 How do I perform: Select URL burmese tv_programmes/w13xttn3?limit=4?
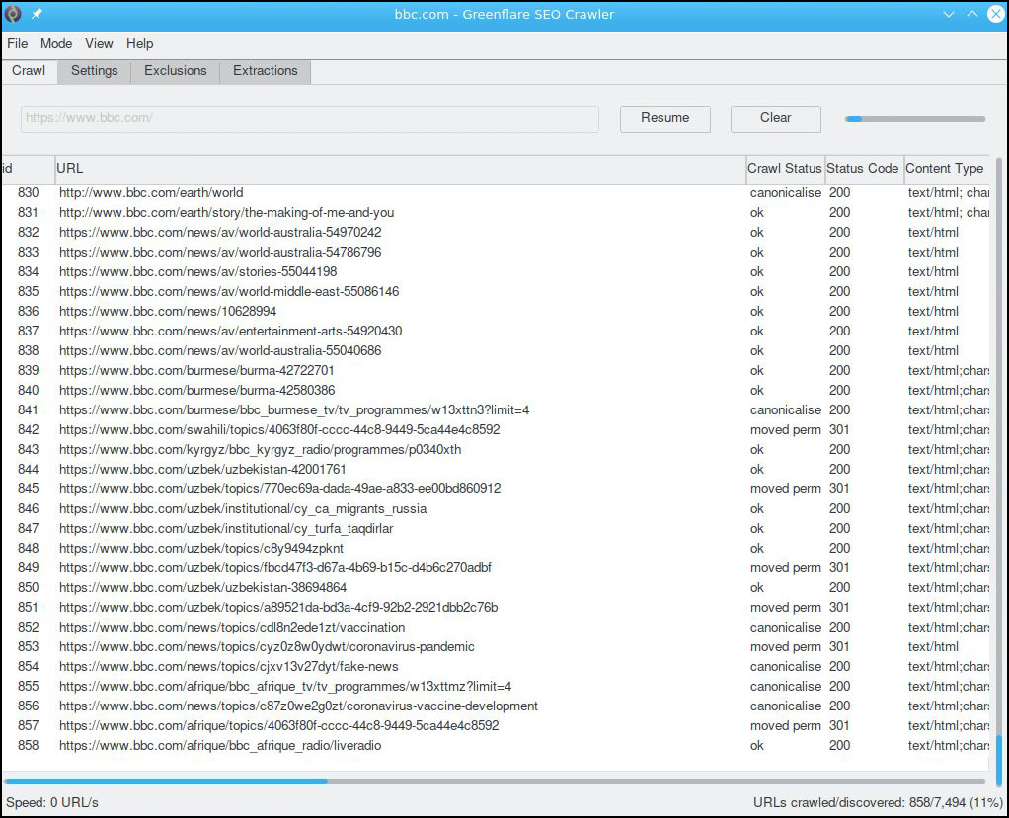click(x=294, y=409)
